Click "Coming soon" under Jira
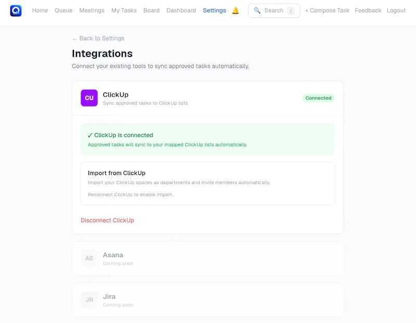Image resolution: width=416 pixels, height=323 pixels. (118, 305)
